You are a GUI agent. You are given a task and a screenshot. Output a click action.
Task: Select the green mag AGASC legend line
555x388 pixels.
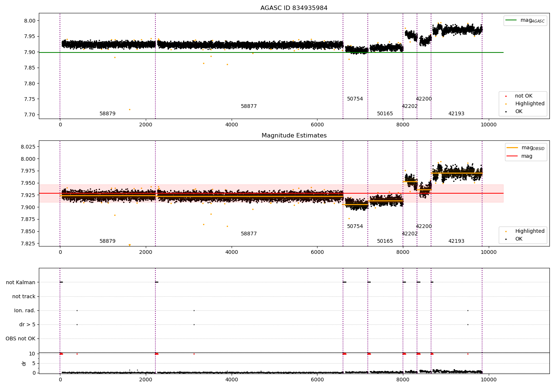511,20
